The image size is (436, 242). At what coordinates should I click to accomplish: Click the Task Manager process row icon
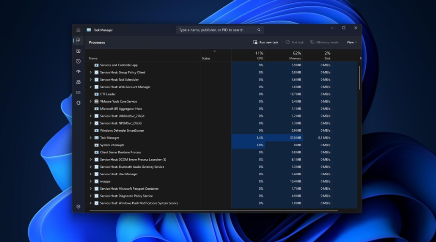pos(96,138)
